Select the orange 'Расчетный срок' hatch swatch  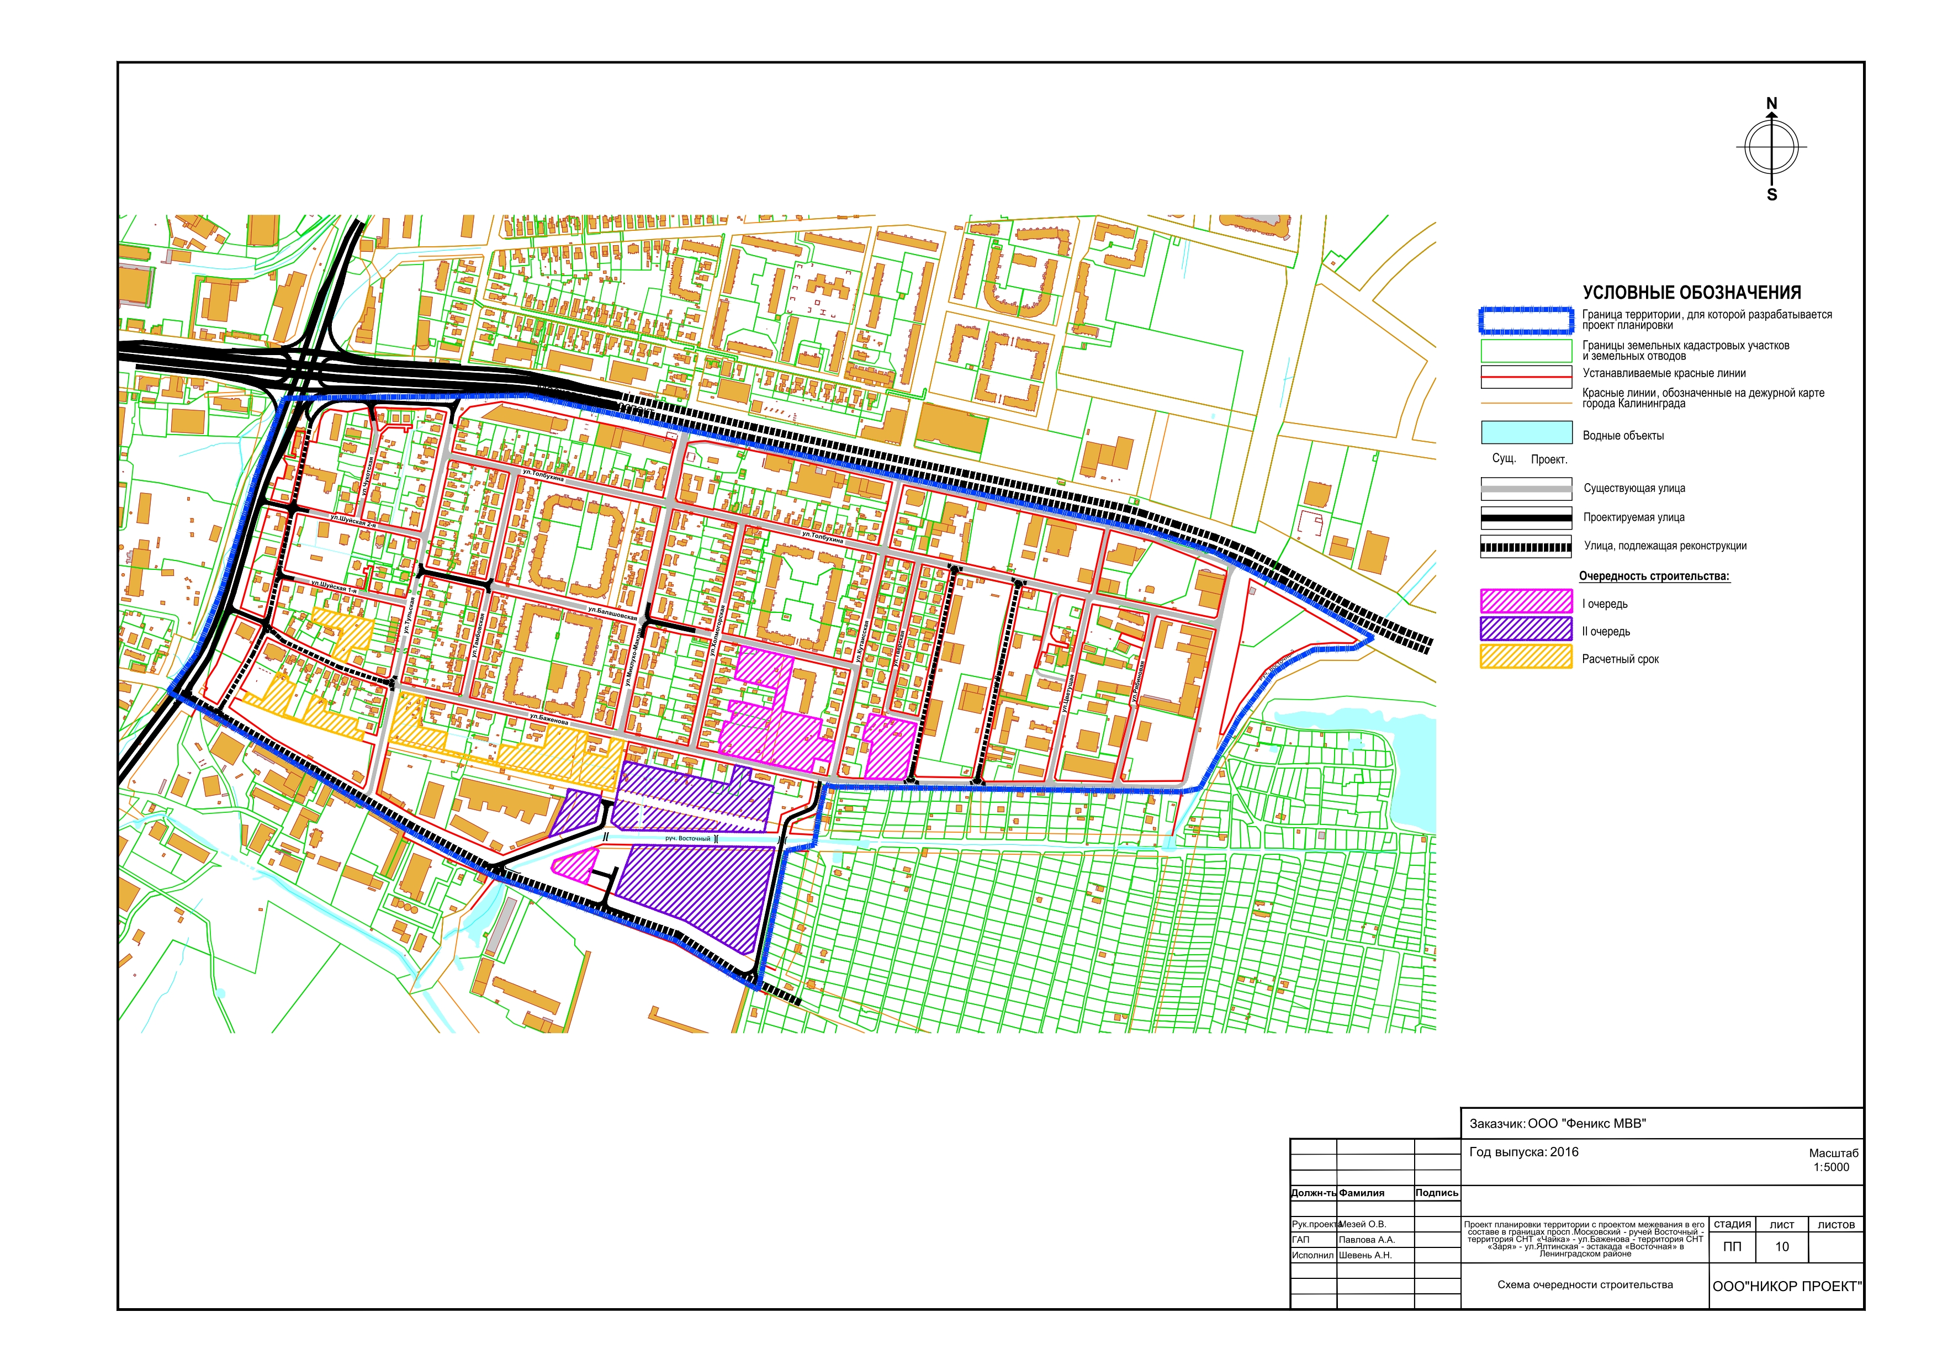pos(1526,657)
